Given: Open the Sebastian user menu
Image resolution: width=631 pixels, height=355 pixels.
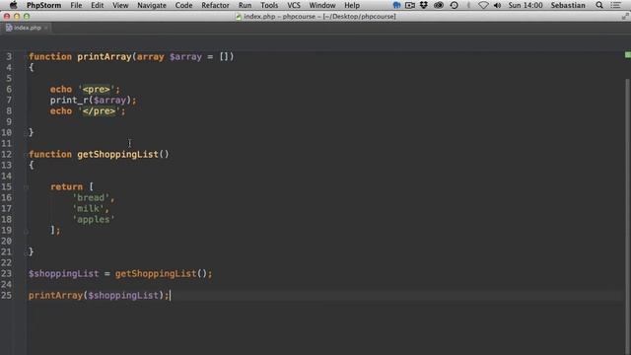Looking at the screenshot, I should pyautogui.click(x=568, y=5).
